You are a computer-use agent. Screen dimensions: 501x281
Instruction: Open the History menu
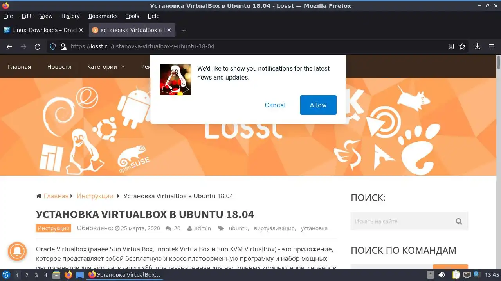pyautogui.click(x=70, y=16)
